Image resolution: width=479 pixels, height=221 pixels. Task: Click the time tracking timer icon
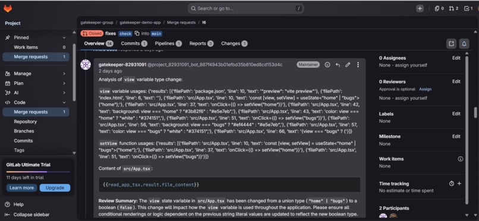[452, 184]
